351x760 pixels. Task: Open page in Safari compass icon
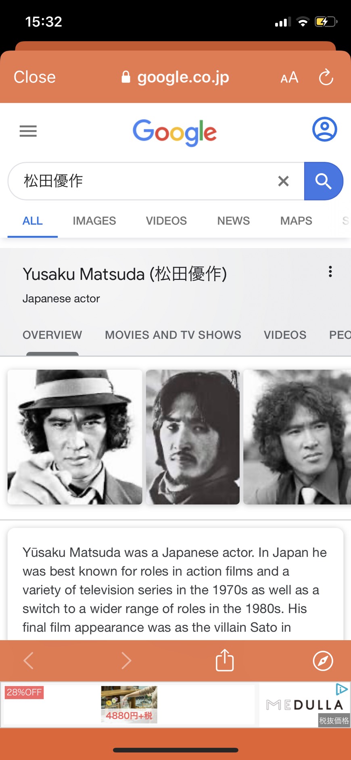[323, 661]
